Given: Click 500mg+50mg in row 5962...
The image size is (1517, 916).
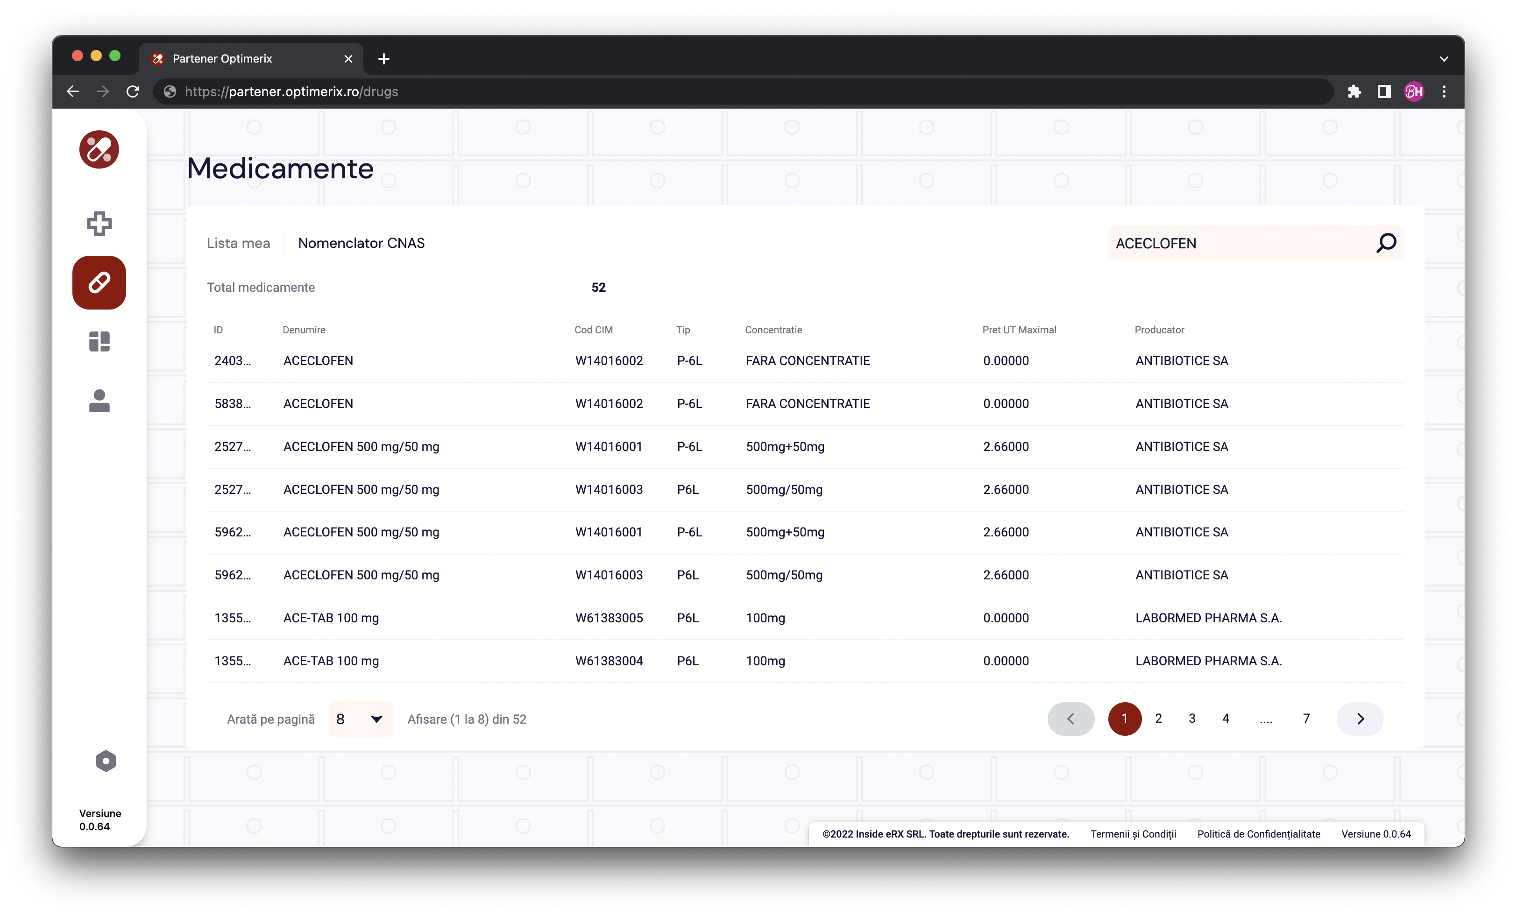Looking at the screenshot, I should coord(785,533).
